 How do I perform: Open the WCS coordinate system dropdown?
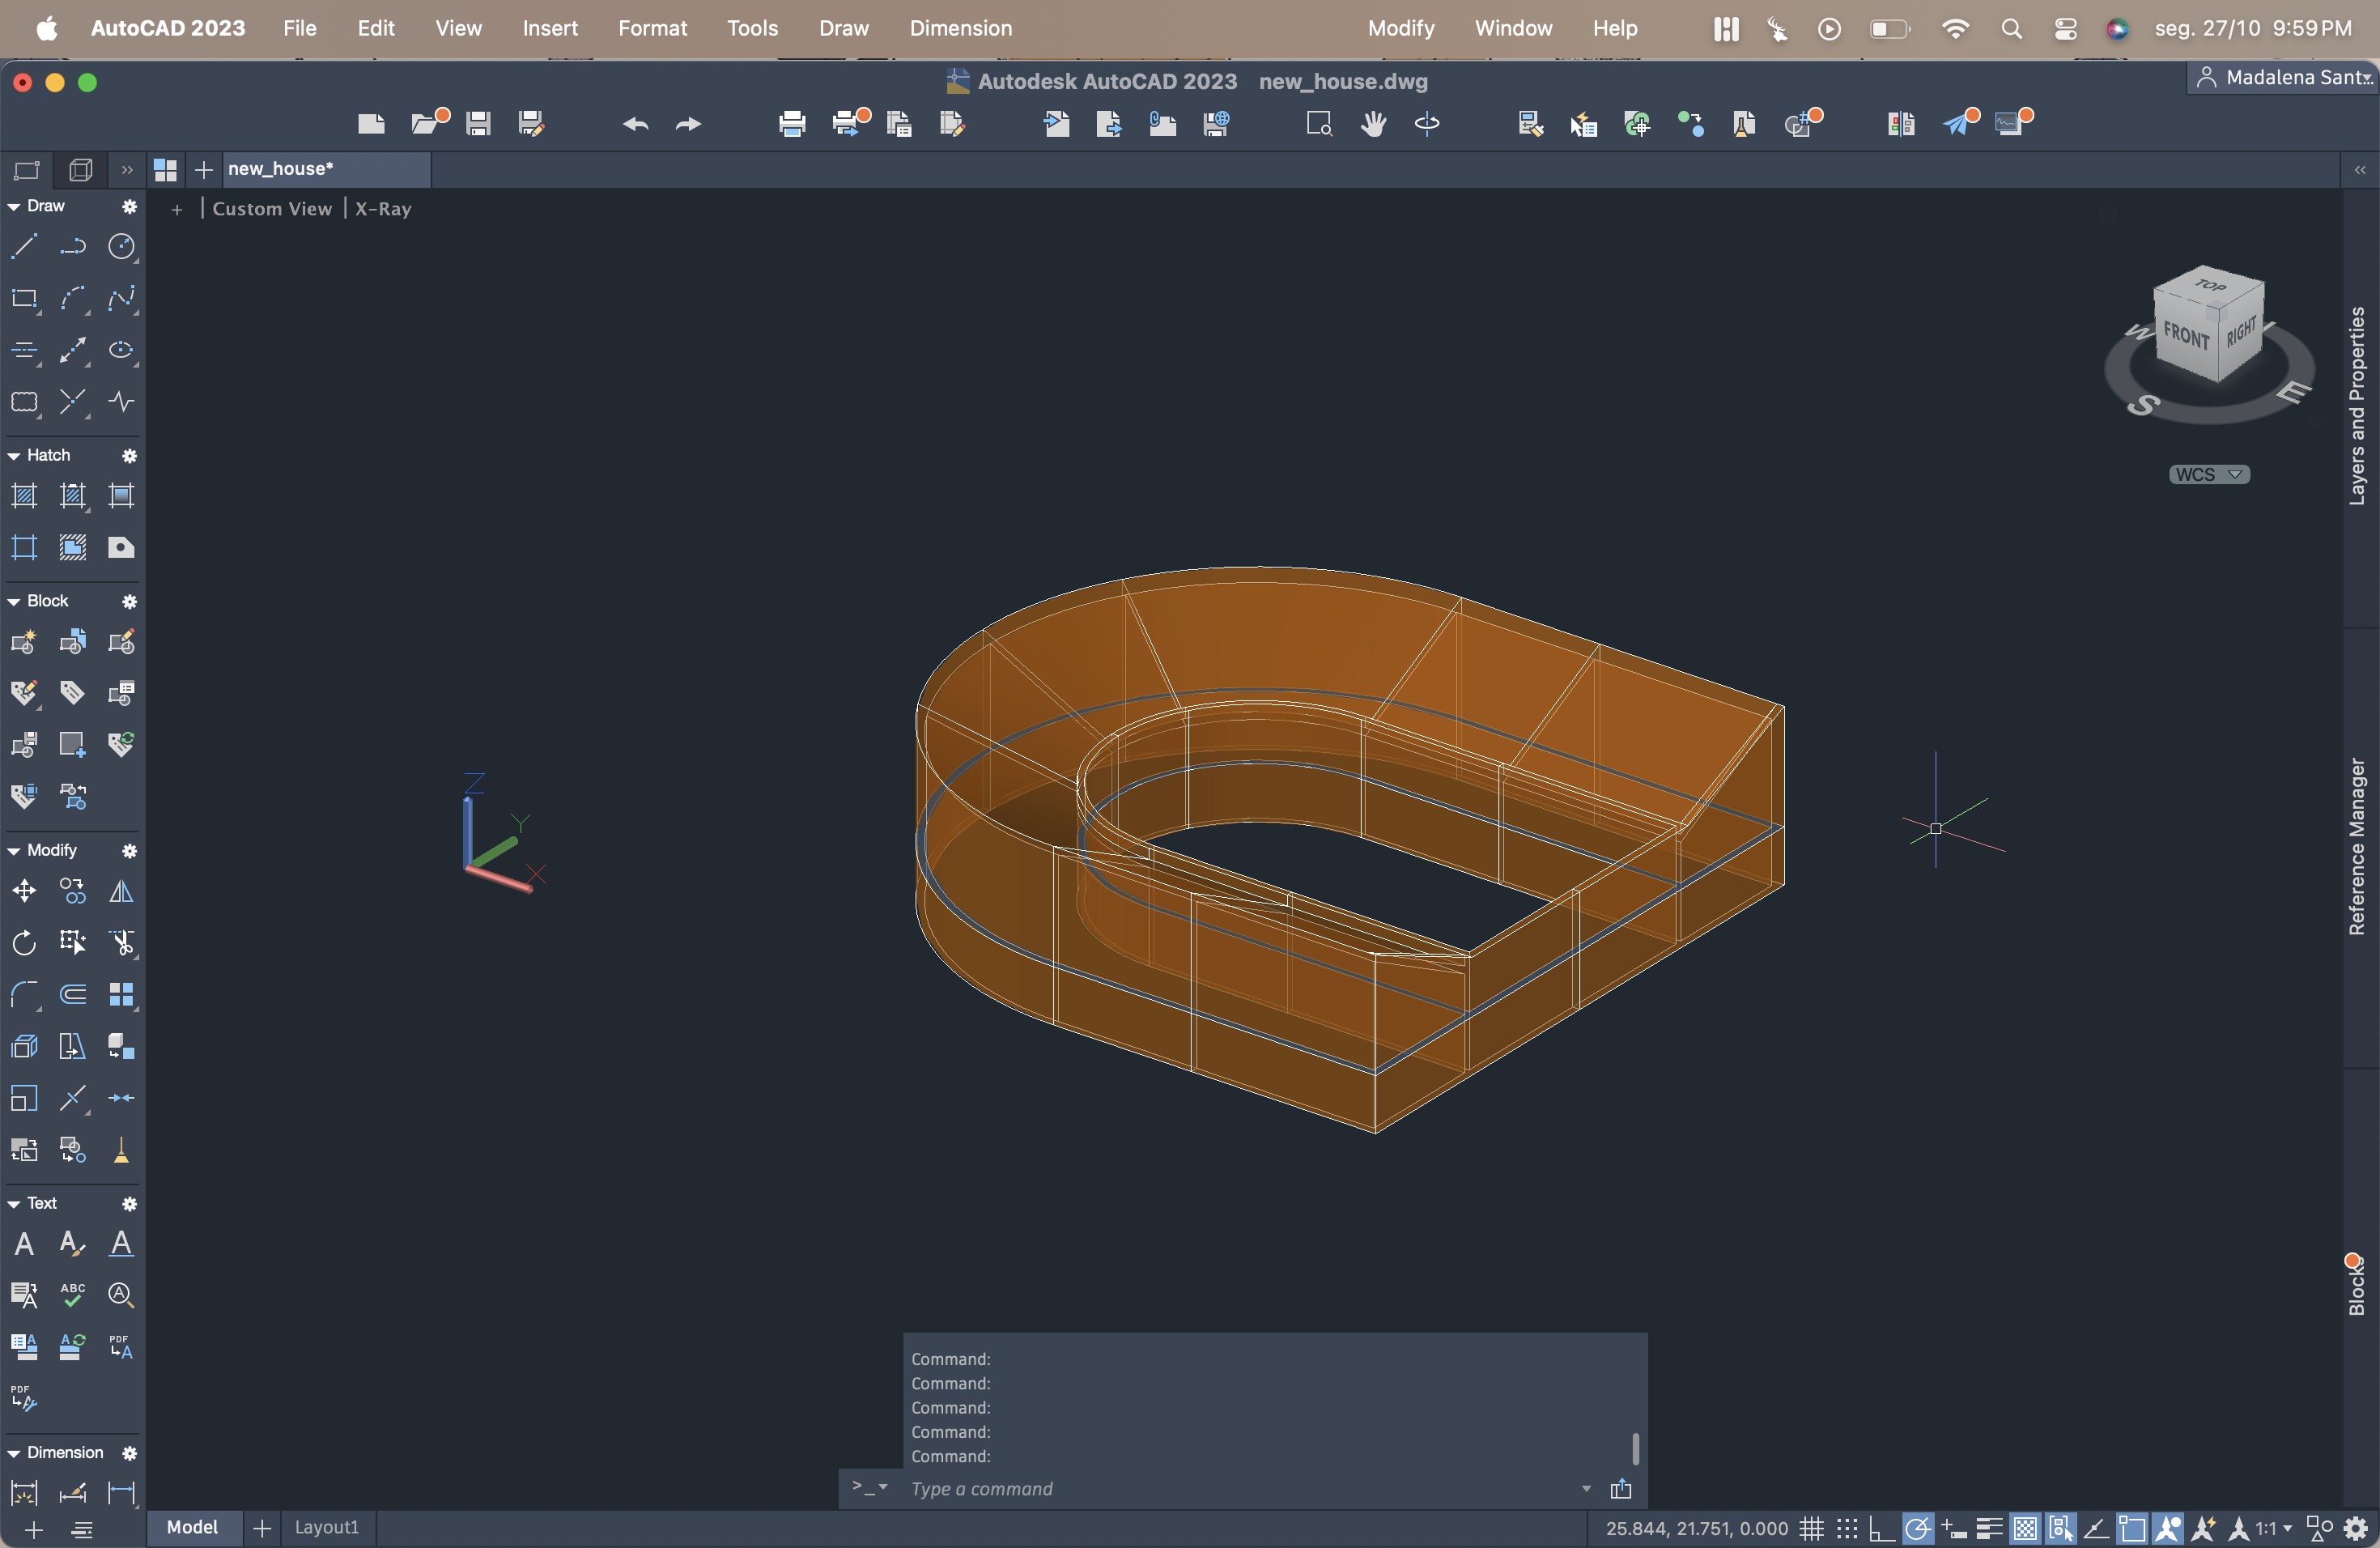click(2209, 474)
